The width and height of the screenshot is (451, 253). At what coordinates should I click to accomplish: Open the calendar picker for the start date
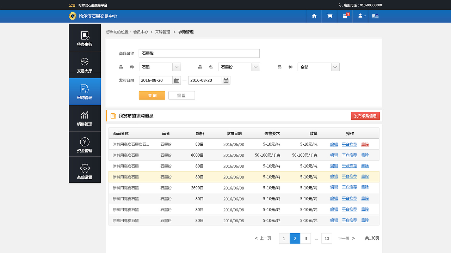tap(177, 80)
